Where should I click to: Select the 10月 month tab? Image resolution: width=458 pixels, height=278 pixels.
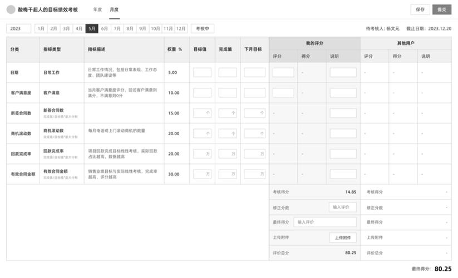tap(155, 28)
